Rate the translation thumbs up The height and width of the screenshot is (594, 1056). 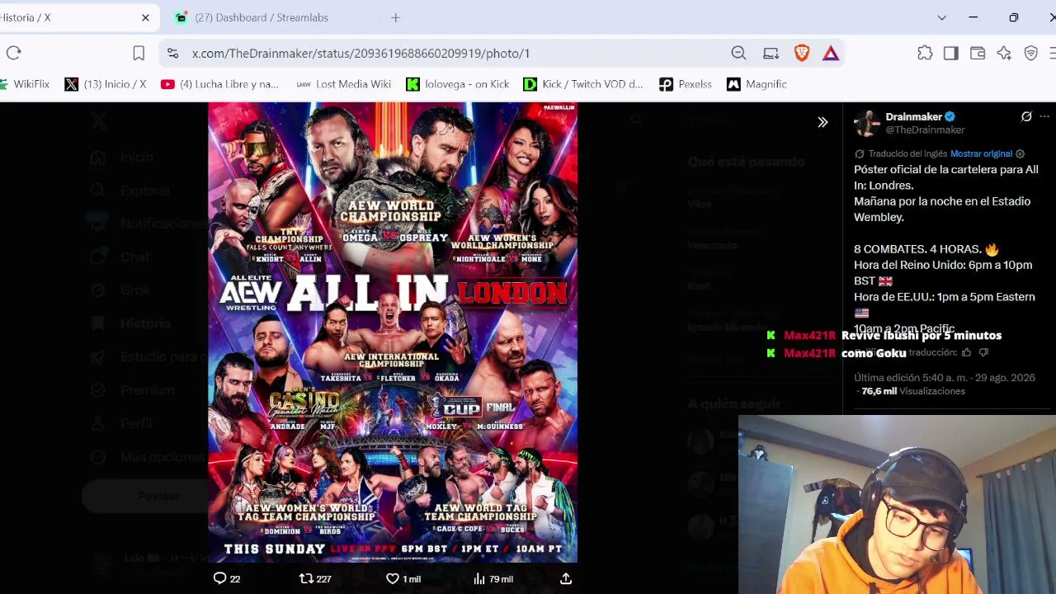[966, 352]
